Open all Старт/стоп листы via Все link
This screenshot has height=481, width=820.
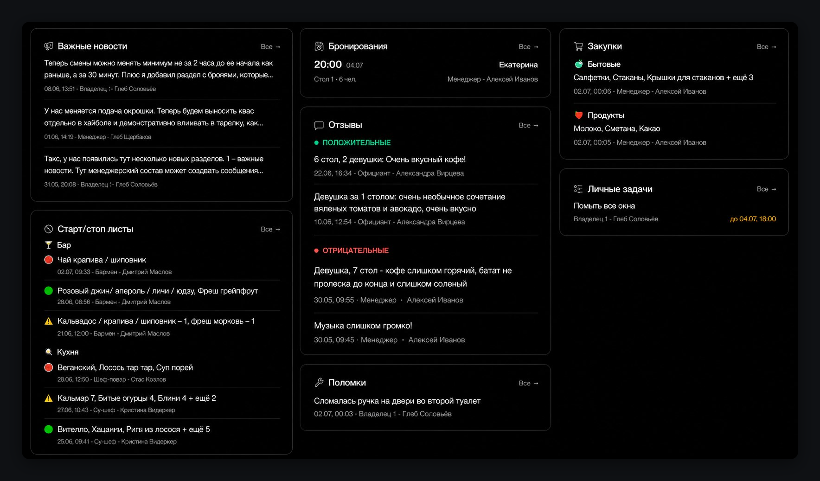(270, 229)
